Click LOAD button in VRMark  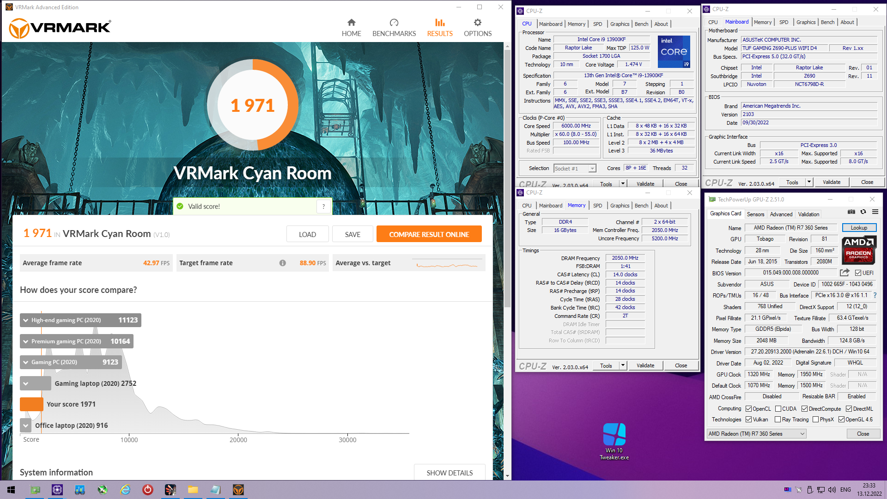click(307, 234)
